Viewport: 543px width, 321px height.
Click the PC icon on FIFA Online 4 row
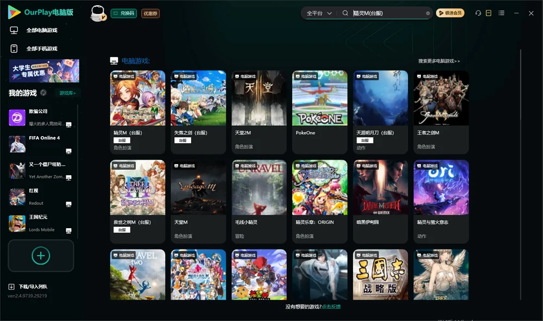pyautogui.click(x=68, y=151)
